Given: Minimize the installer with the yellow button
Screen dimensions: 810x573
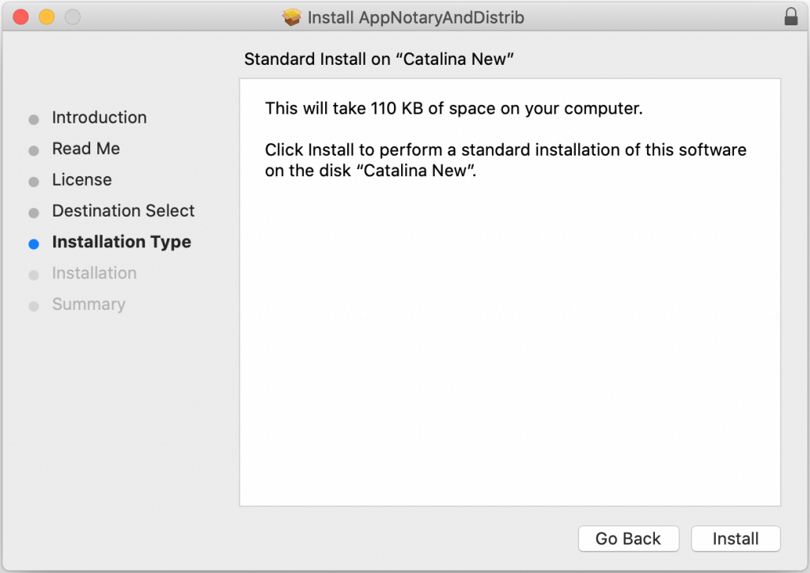Looking at the screenshot, I should coord(47,17).
